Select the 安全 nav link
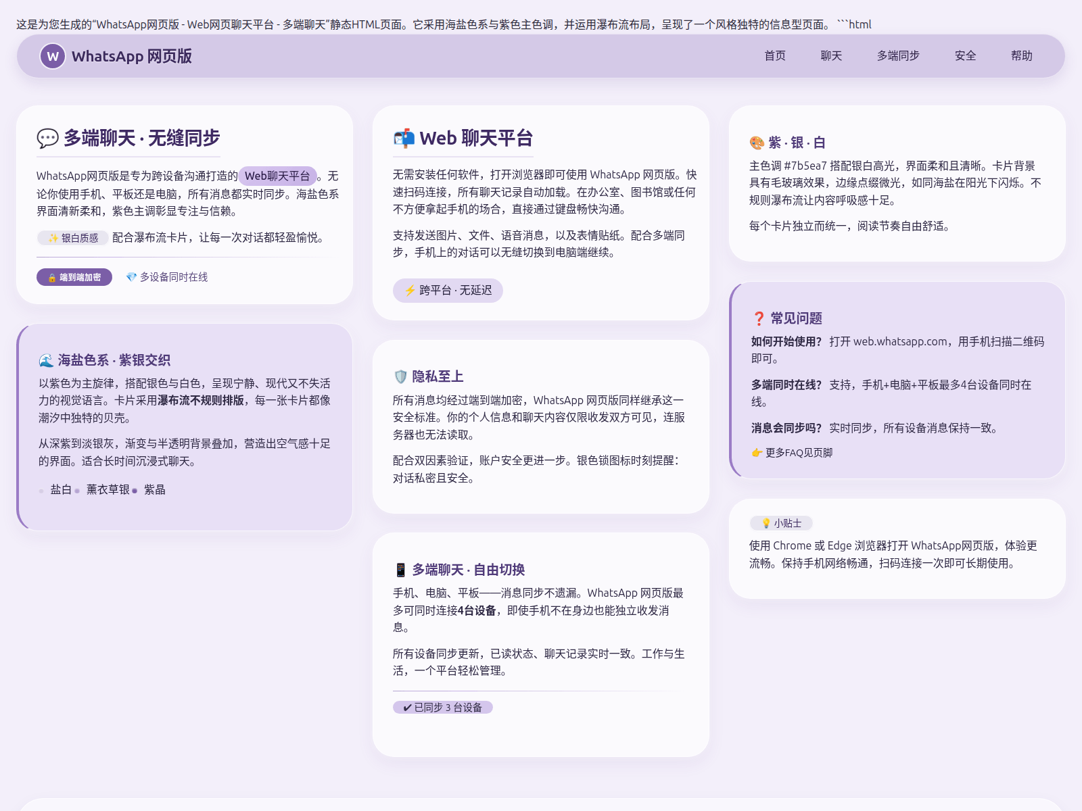The height and width of the screenshot is (811, 1082). click(965, 56)
